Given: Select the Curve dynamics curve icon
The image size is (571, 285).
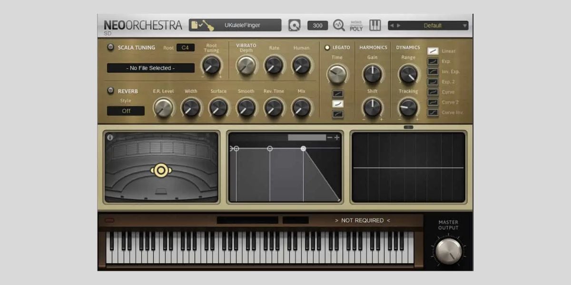Looking at the screenshot, I should pos(433,92).
